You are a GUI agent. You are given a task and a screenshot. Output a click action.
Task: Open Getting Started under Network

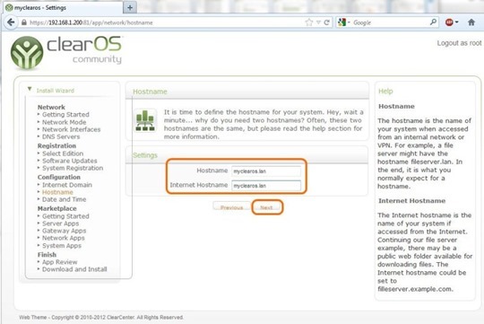65,114
